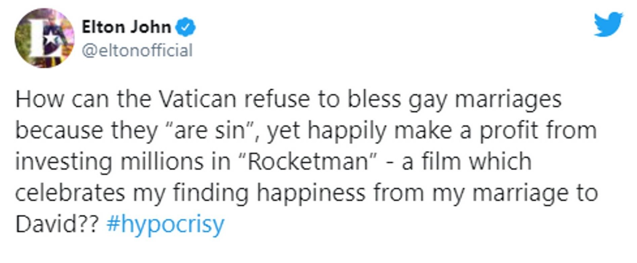The height and width of the screenshot is (263, 637).
Task: Click the blue verified checkmark badge
Action: point(185,27)
